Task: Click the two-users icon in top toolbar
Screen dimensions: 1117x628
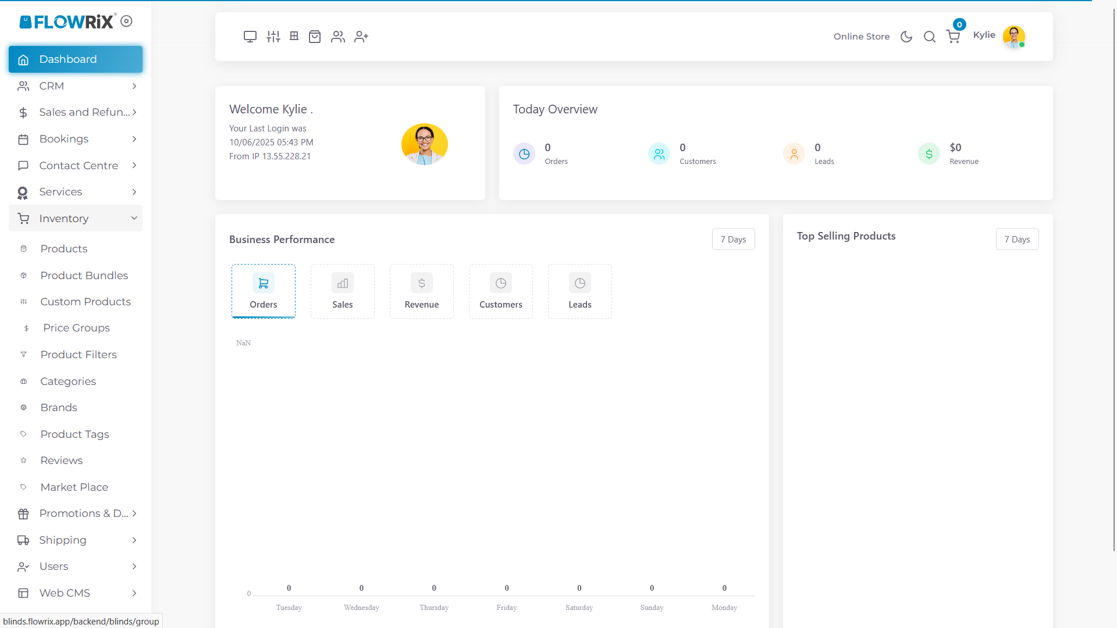Action: [x=338, y=37]
